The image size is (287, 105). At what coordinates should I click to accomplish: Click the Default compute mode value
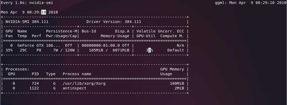tap(176, 50)
